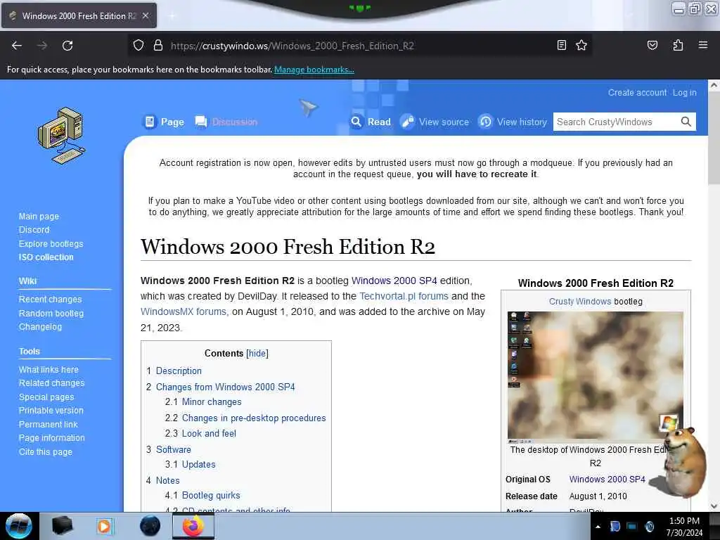This screenshot has width=720, height=540.
Task: Open the Pocket save icon
Action: click(x=652, y=45)
